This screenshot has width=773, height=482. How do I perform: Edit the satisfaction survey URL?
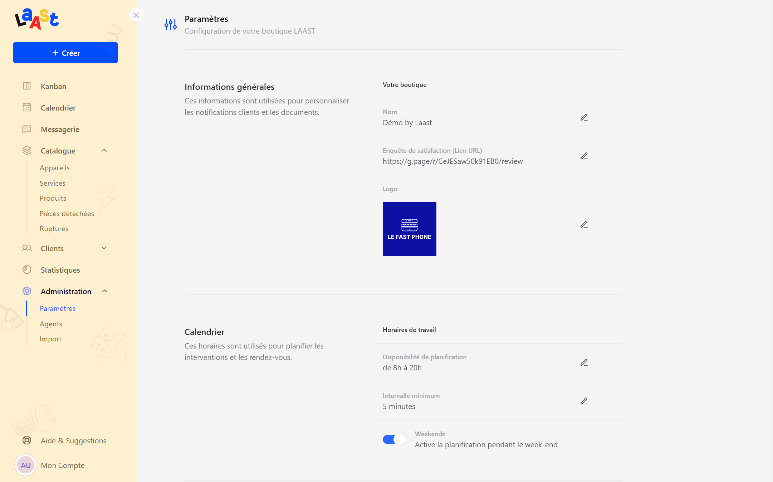[584, 156]
